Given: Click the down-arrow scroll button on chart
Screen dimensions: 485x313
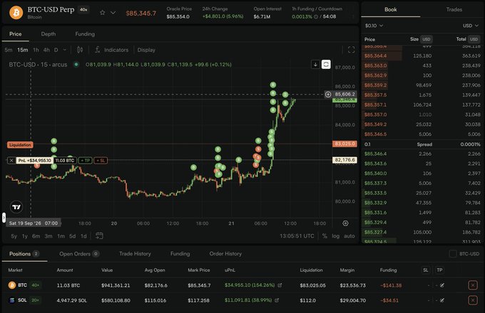Looking at the screenshot, I should (x=315, y=65).
